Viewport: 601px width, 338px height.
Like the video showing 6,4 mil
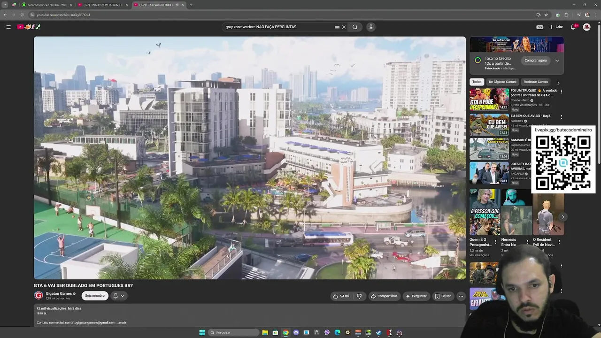click(x=341, y=296)
